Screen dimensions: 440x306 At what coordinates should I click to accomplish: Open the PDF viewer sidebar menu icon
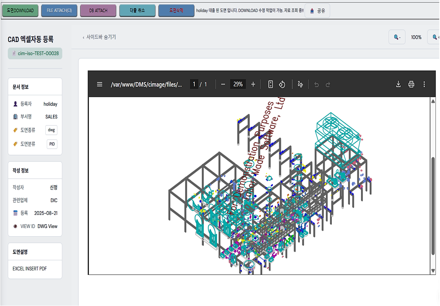[100, 84]
